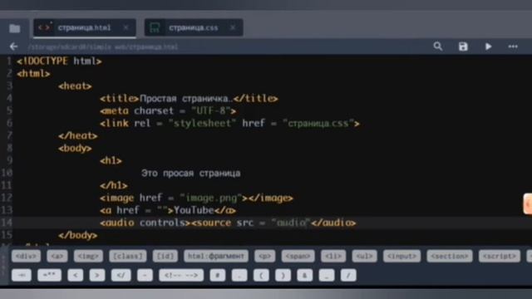Tap the / slash key
532x299 pixels.
point(348,275)
